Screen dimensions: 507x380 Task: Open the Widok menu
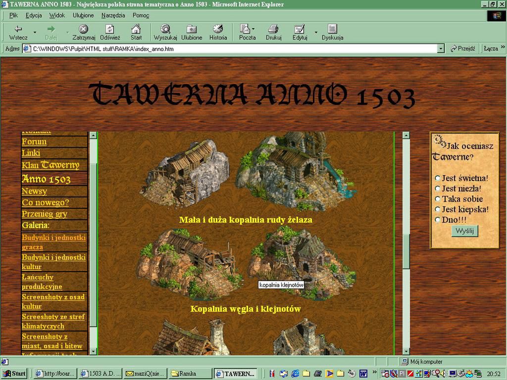point(57,15)
